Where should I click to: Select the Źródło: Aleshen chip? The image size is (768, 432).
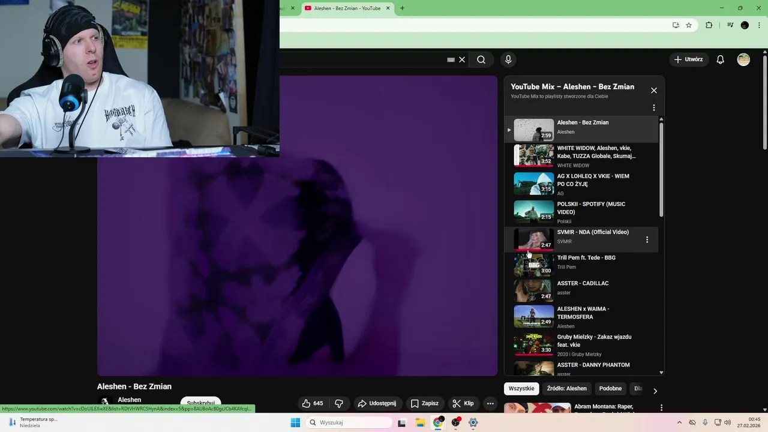click(x=567, y=388)
